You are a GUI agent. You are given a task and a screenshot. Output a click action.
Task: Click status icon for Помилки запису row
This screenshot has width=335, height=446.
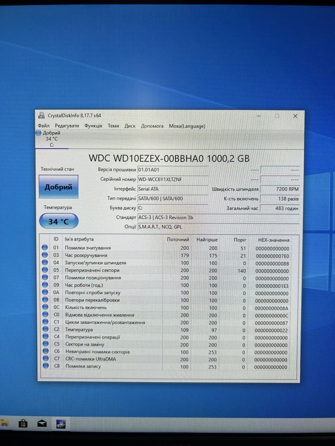coord(46,366)
